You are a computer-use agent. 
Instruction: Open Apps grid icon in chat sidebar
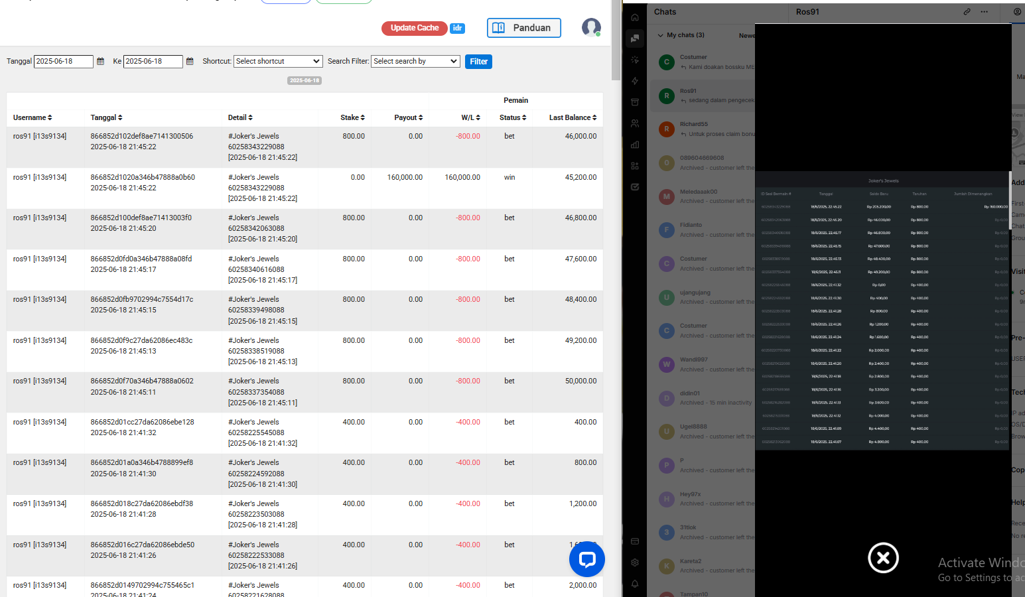(x=635, y=166)
